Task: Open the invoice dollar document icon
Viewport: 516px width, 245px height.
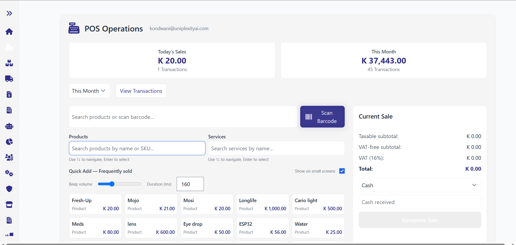Action: [9, 94]
